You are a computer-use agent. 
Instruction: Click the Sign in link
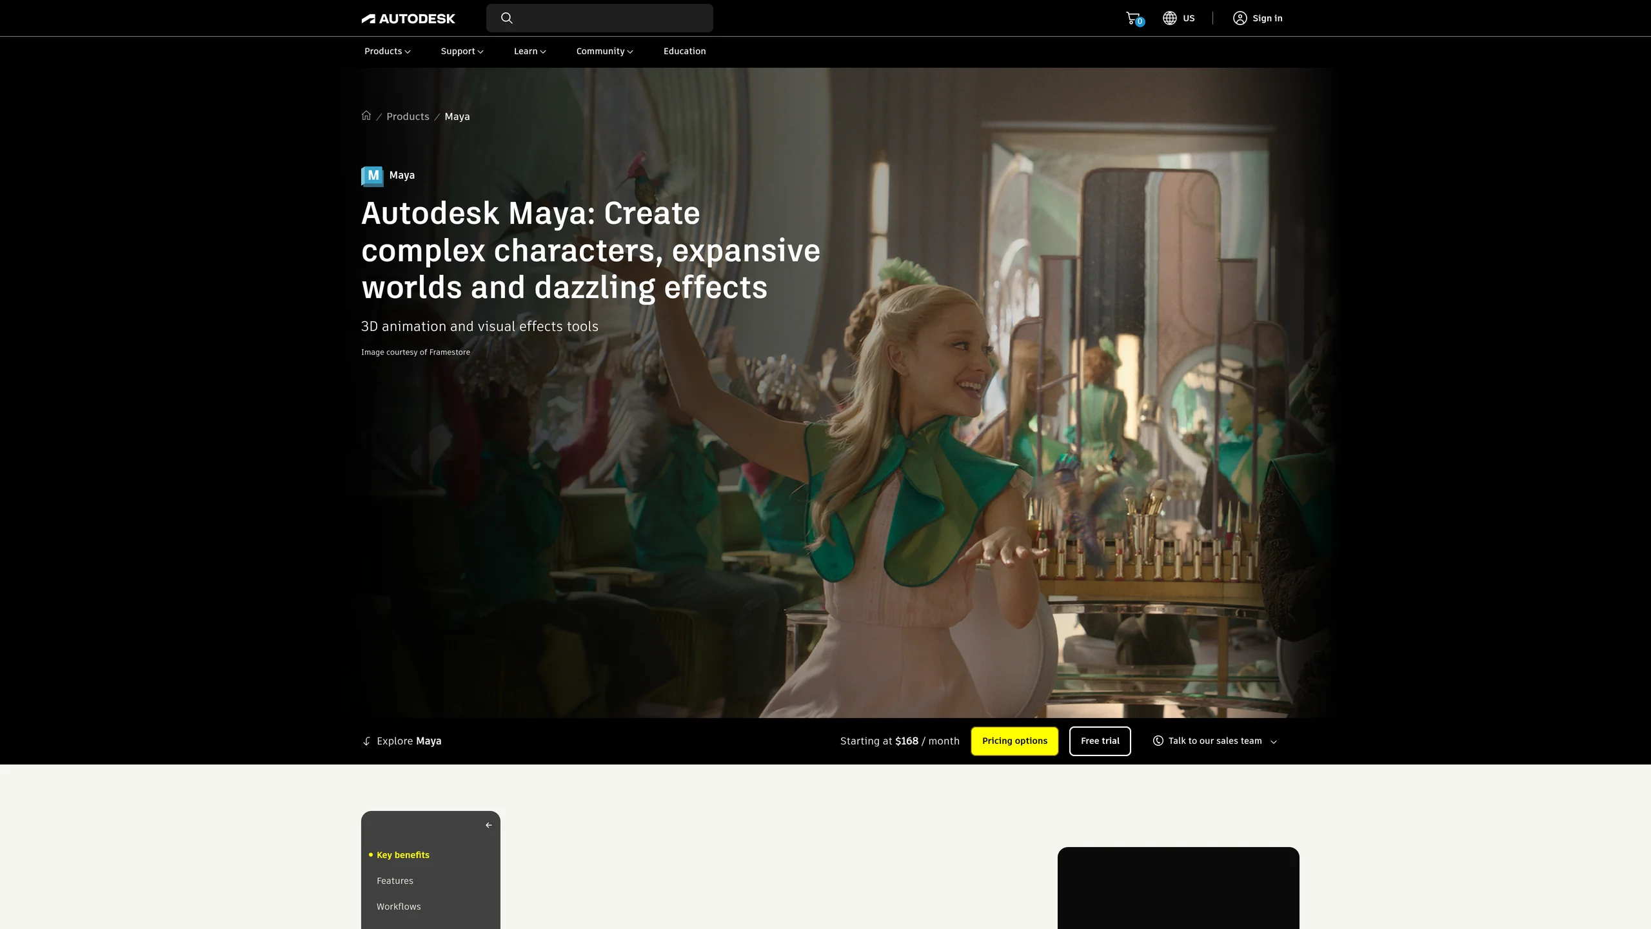[1267, 18]
